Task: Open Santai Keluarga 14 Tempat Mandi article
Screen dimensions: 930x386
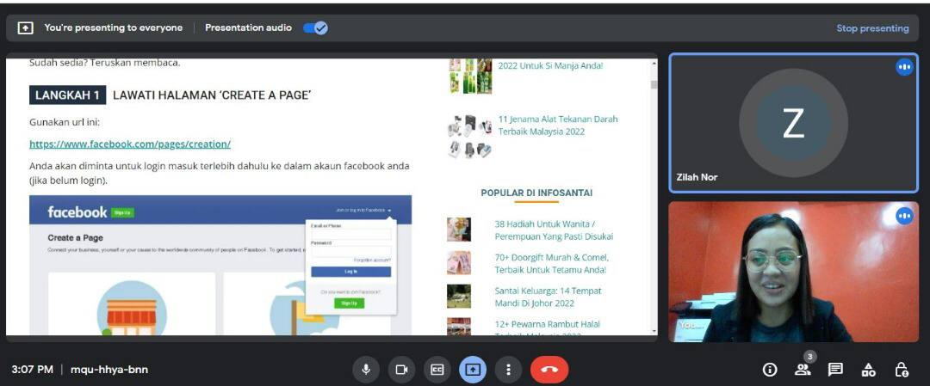Action: tap(548, 297)
